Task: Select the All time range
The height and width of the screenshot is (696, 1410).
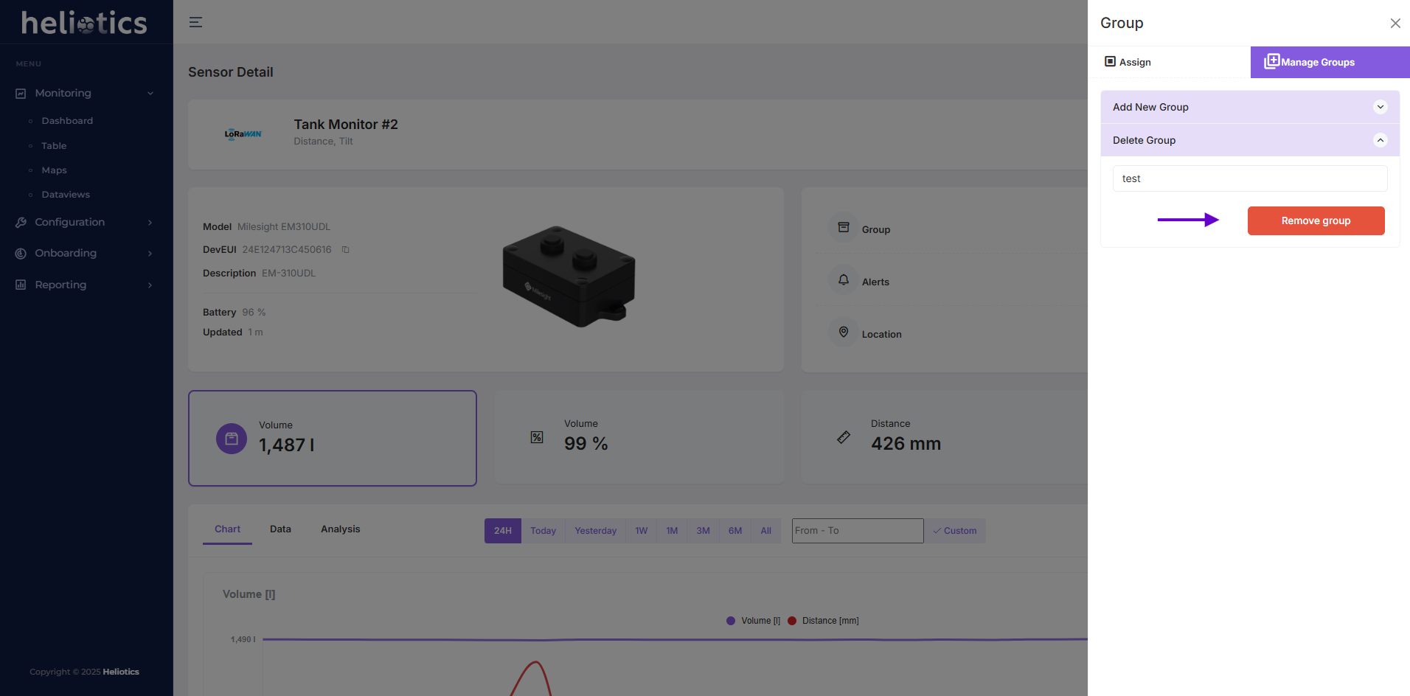Action: click(765, 531)
